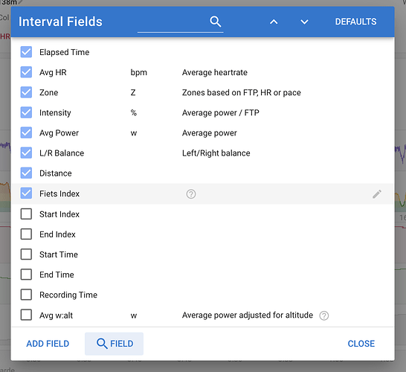Click CLOSE to dismiss the dialog
The width and height of the screenshot is (406, 372).
coord(361,344)
